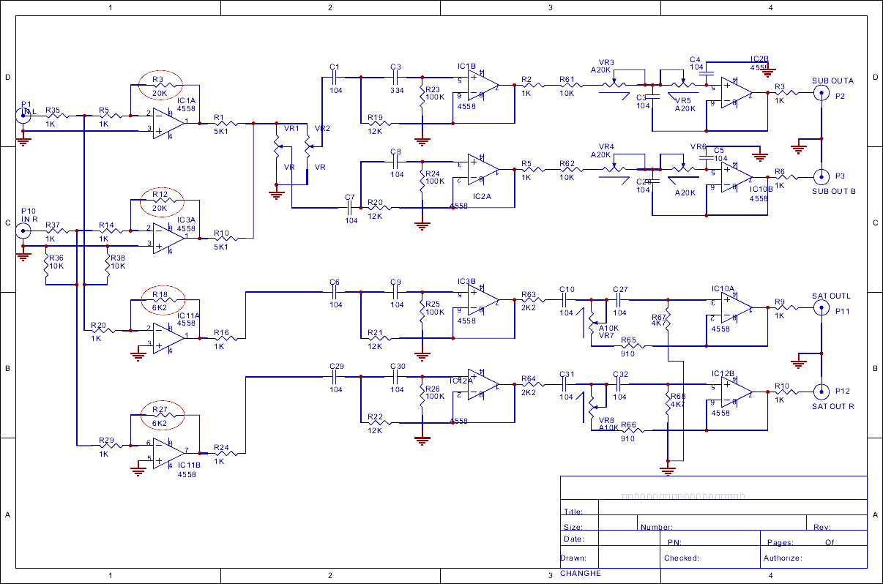Click the P1 input connector circle

25,115
